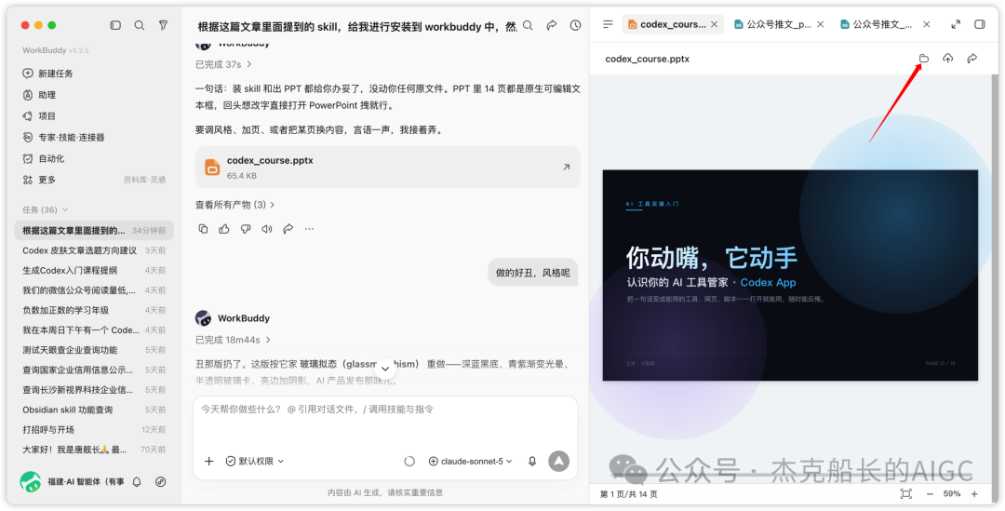Click the 59% zoom value
This screenshot has width=1005, height=511.
click(x=952, y=493)
